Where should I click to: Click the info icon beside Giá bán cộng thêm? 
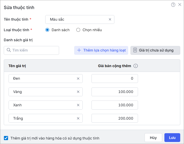136,66
